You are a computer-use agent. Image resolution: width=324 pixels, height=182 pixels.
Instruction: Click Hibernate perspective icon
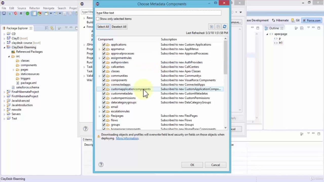tap(274, 20)
